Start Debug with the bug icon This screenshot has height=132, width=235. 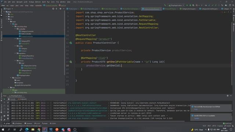(x=190, y=5)
